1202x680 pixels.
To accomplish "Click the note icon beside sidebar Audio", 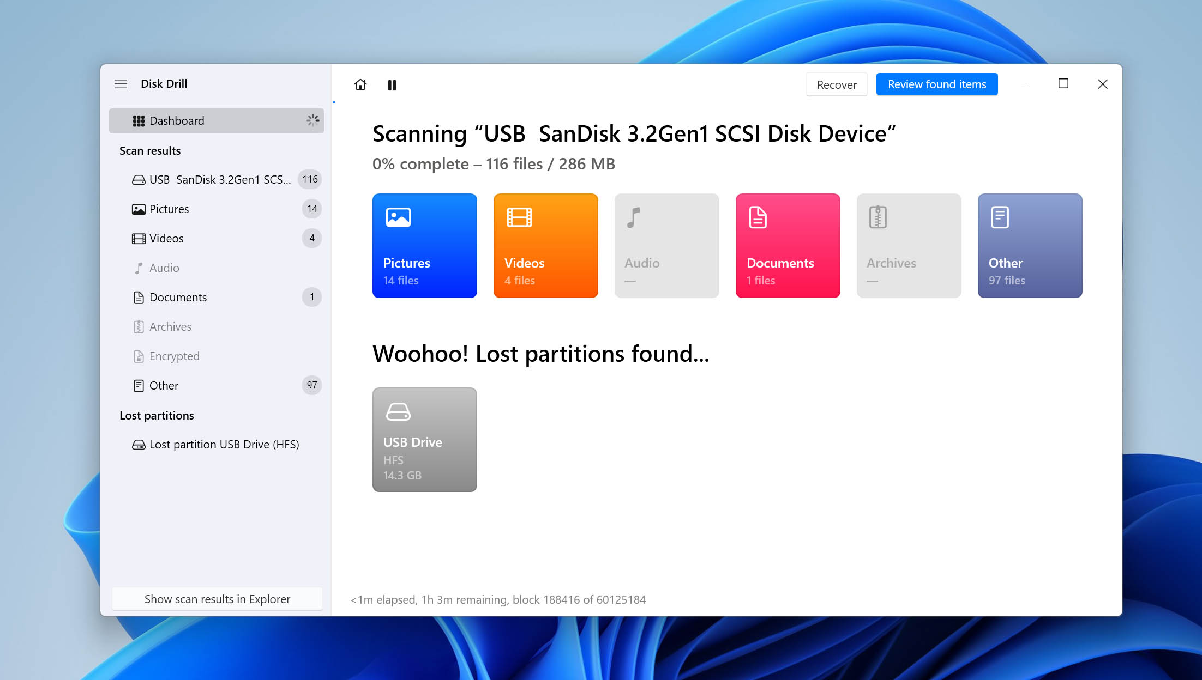I will 139,268.
